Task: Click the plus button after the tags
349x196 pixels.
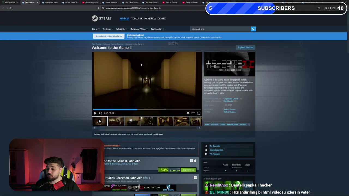Action: pos(249,124)
